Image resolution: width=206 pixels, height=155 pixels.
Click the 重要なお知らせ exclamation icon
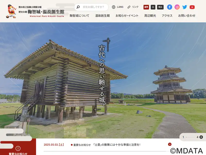(x=18, y=148)
